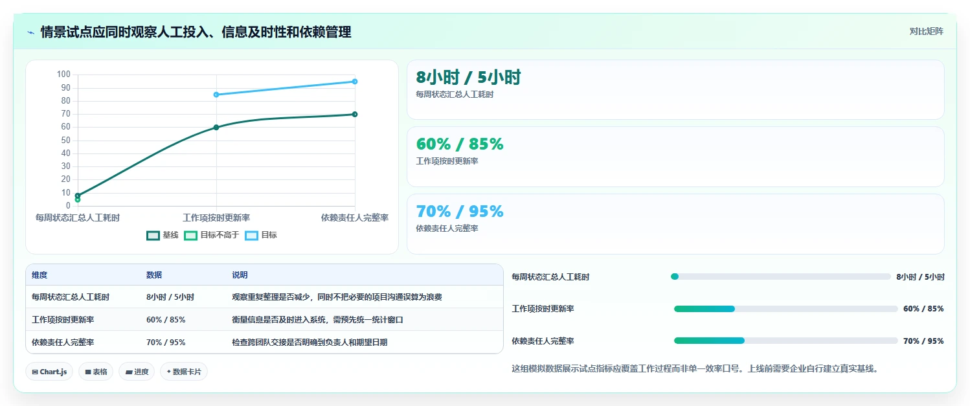
Task: Click the 8小时 / 5小时 data card
Action: [675, 89]
